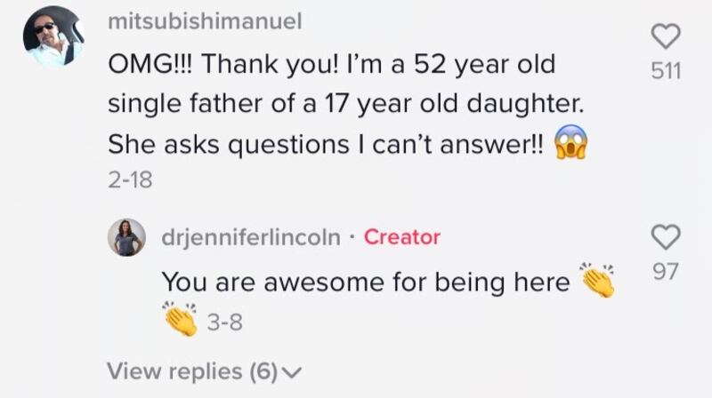Open drjenniferlincoln's profile avatar
This screenshot has width=712, height=398.
(x=127, y=237)
